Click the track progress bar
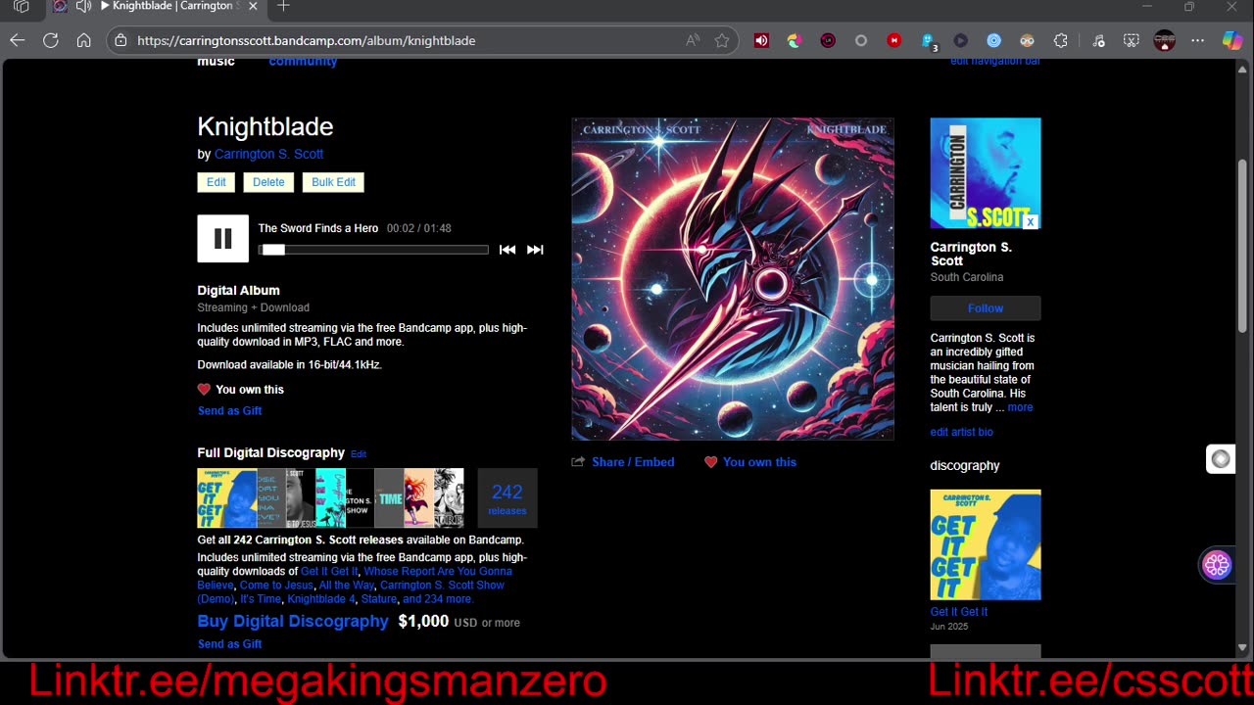Image resolution: width=1254 pixels, height=705 pixels. (x=373, y=250)
